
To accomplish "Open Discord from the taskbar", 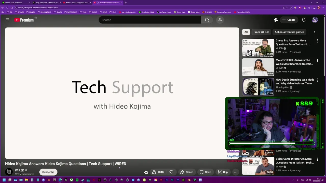I will tap(43, 180).
